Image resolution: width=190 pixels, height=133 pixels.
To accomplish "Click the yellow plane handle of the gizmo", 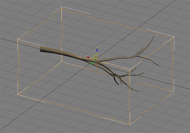I will tap(95, 57).
